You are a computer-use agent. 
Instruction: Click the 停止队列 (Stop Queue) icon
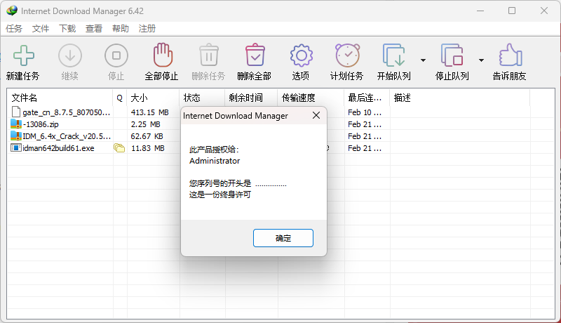(x=452, y=55)
